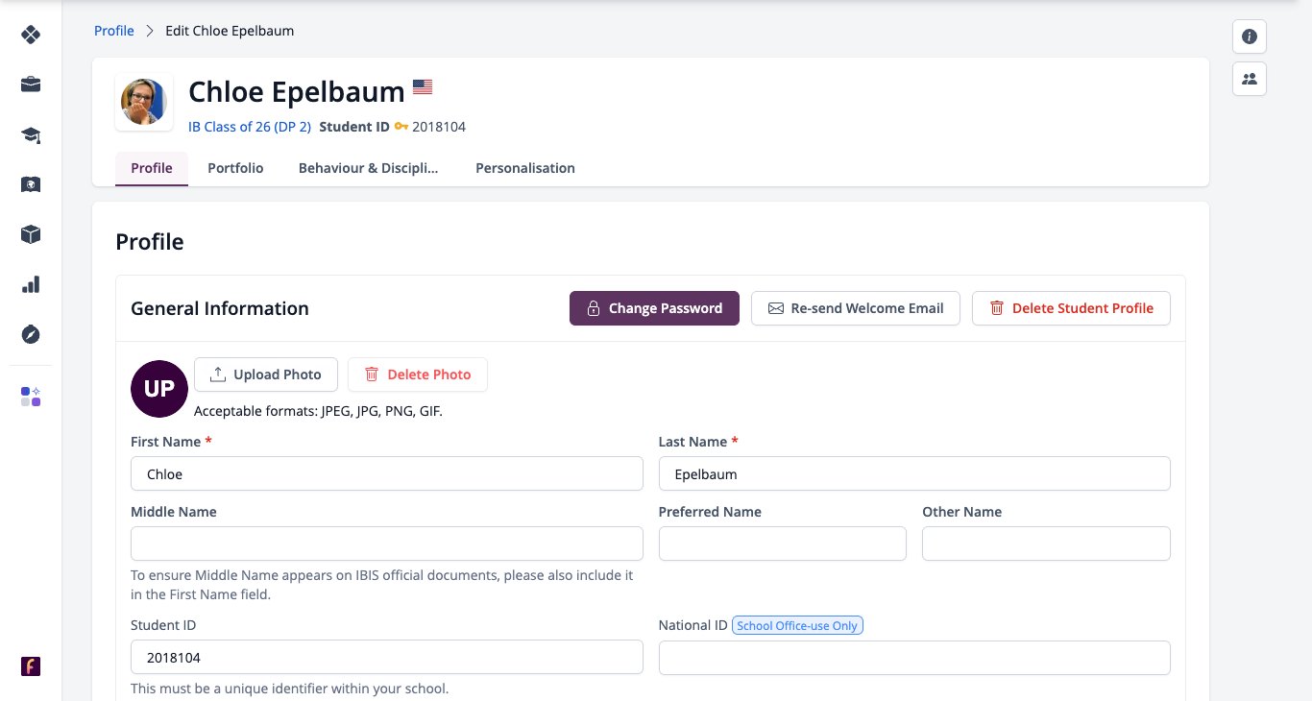Click the briefcase icon in the sidebar

pos(31,85)
